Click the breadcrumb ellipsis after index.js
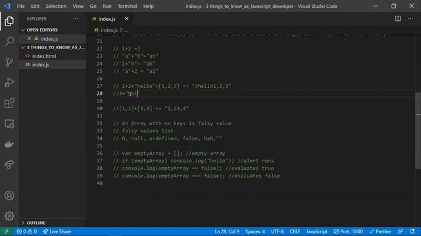 126,30
